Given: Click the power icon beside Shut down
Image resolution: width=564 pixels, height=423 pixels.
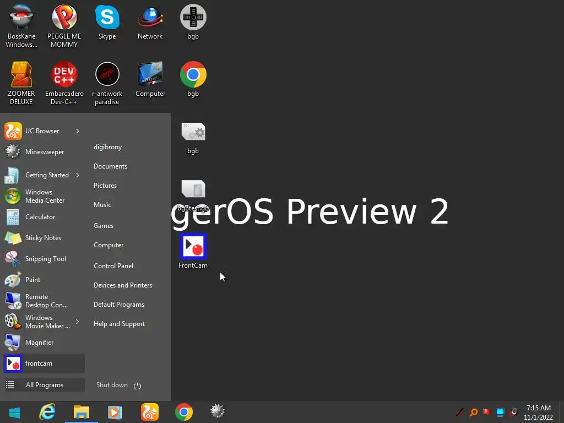Looking at the screenshot, I should [x=137, y=386].
